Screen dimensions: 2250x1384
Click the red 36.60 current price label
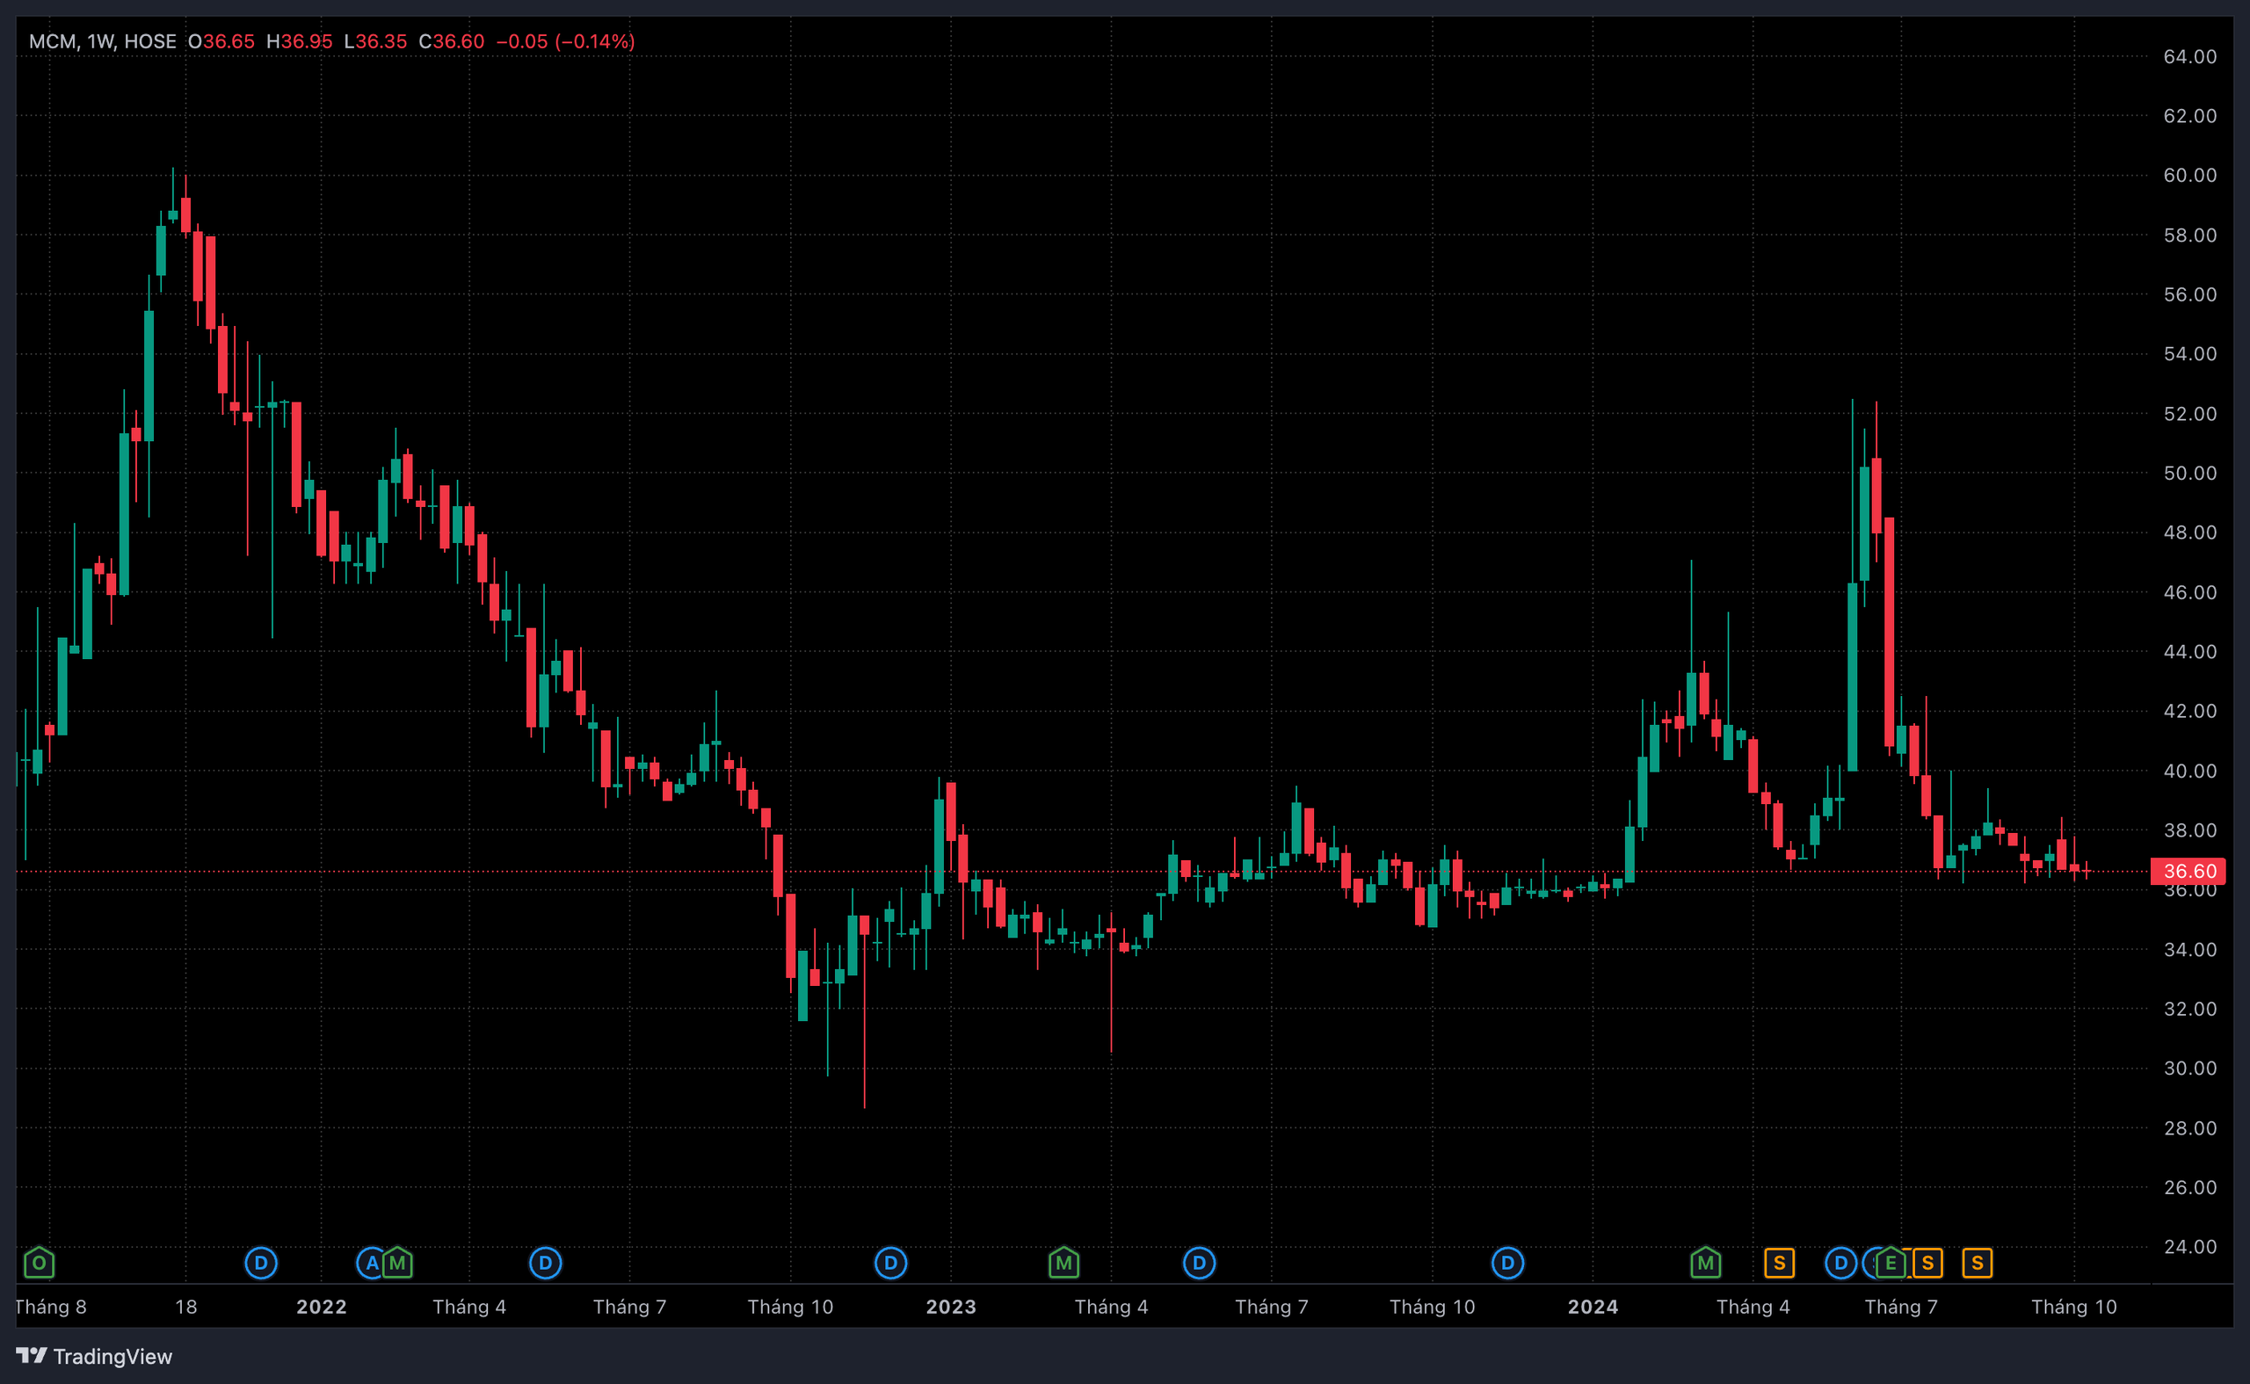click(2188, 872)
